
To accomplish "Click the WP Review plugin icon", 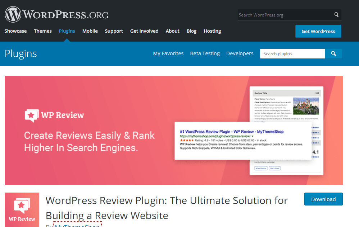I will click(22, 209).
